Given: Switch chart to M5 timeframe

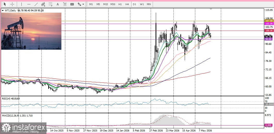Looking at the screenshot, I should (x=98, y=4).
